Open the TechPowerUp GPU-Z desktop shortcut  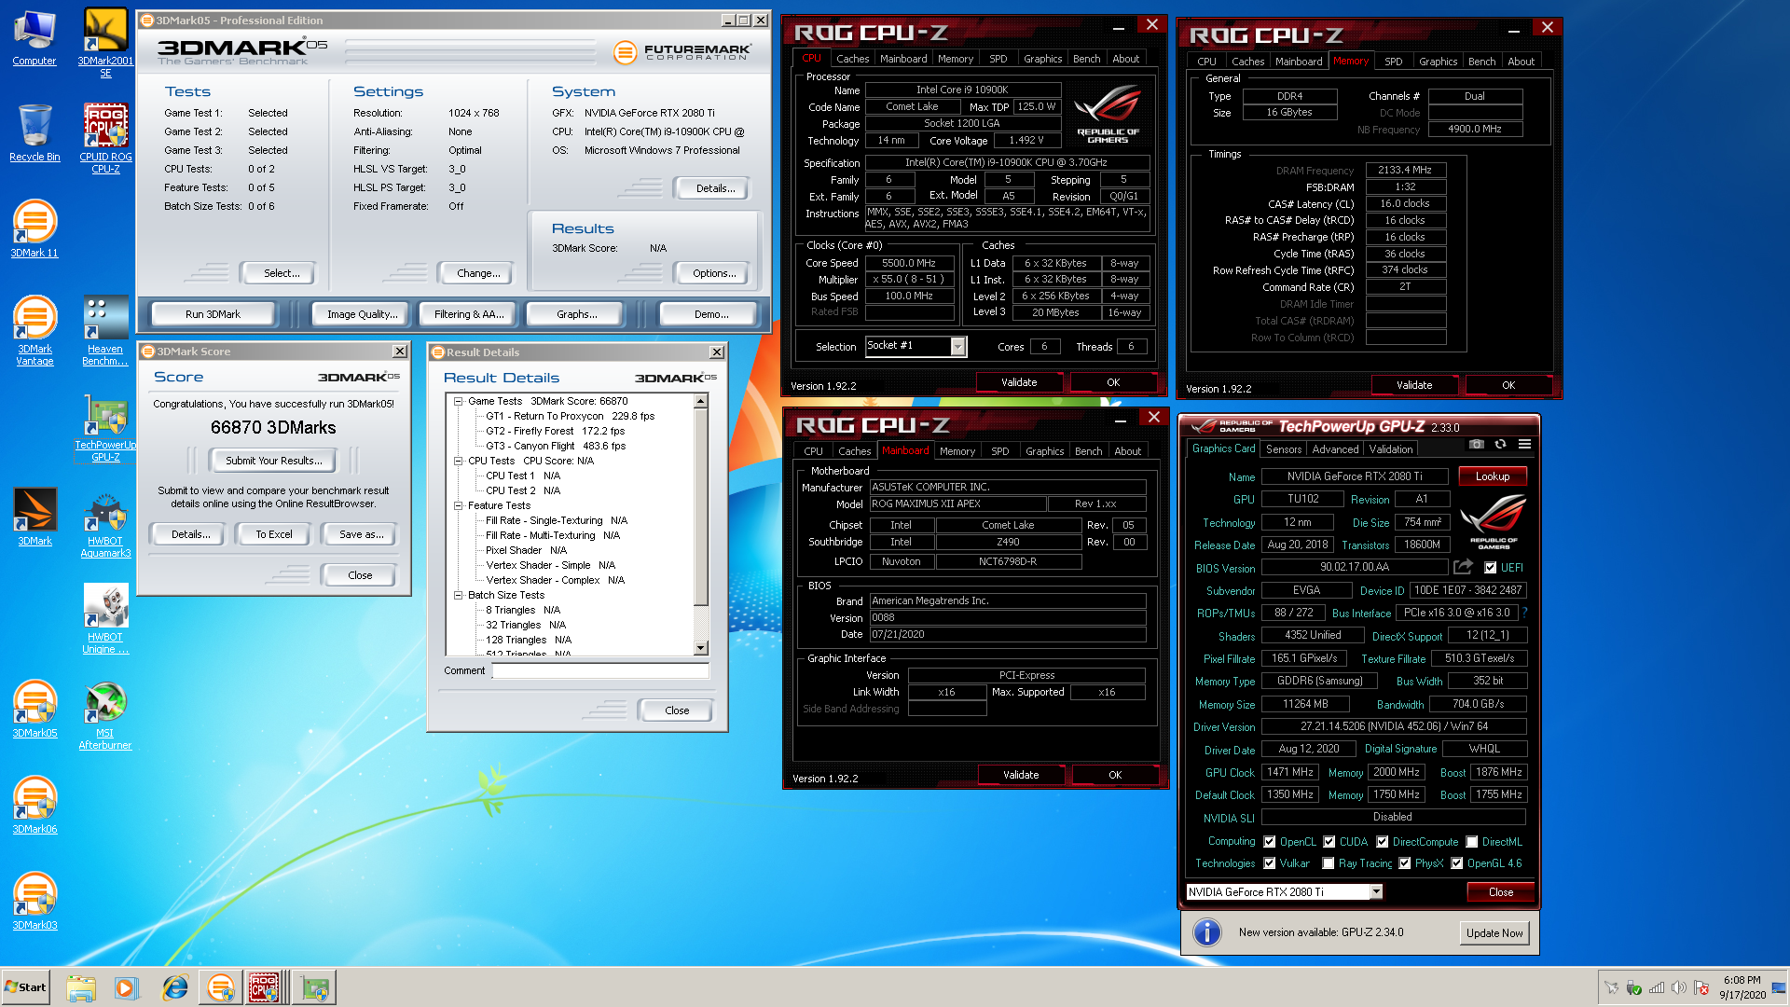105,427
